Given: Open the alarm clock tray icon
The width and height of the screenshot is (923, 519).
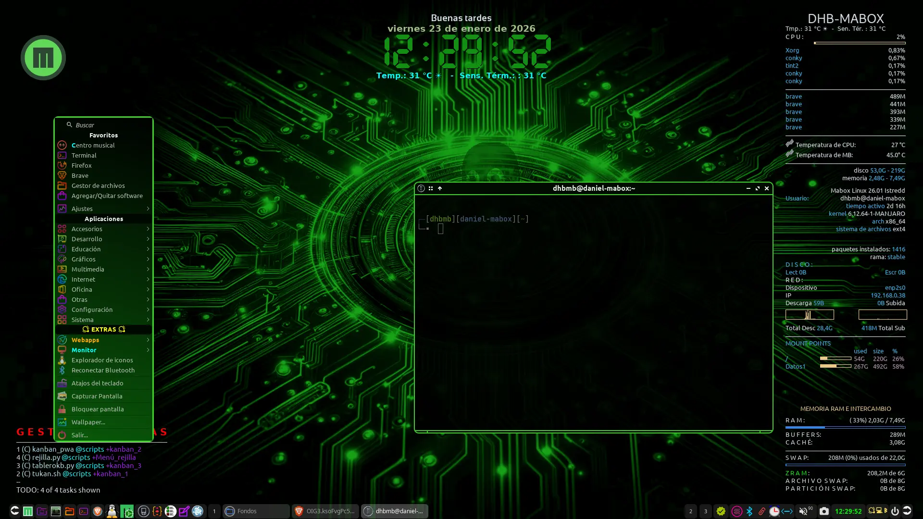Looking at the screenshot, I should [x=774, y=511].
